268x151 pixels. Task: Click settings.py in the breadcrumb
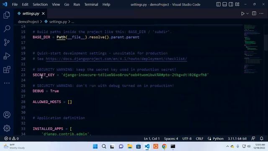58,22
